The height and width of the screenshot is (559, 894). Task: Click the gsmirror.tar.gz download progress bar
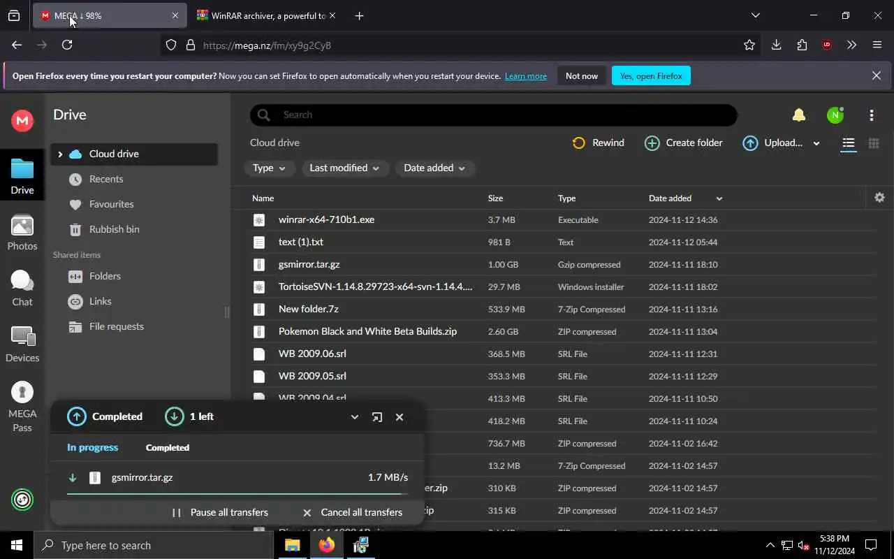(237, 493)
